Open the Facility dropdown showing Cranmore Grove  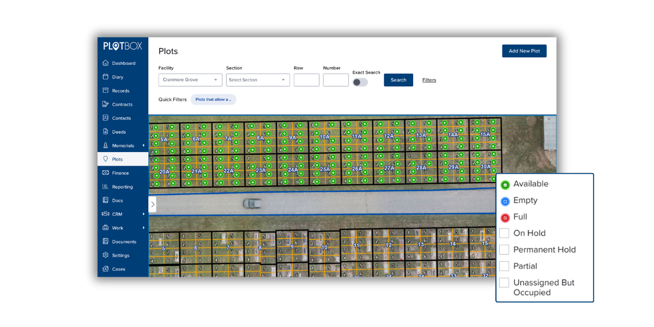[190, 80]
